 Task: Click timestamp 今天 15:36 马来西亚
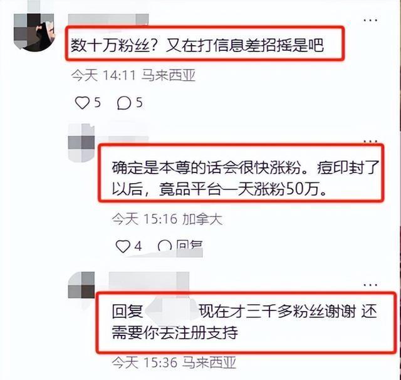(x=174, y=362)
